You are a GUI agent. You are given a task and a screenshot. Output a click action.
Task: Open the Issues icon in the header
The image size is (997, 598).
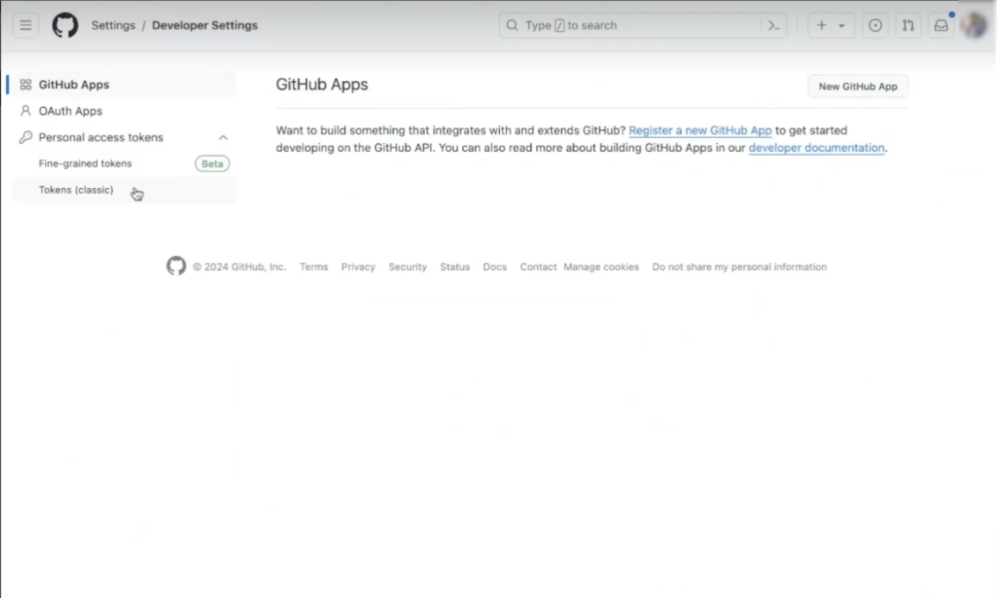[x=875, y=25]
